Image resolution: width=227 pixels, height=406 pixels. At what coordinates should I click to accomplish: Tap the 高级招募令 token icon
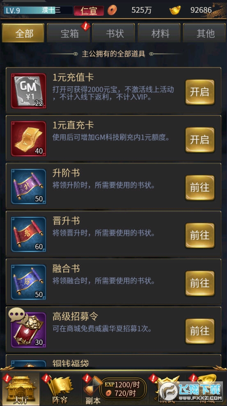[28, 330]
